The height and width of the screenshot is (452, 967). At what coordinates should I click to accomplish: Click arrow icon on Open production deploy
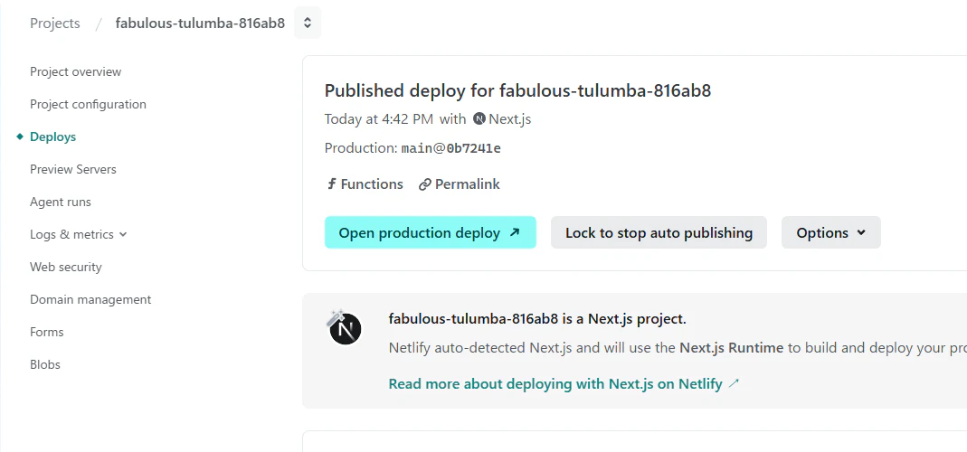(515, 232)
